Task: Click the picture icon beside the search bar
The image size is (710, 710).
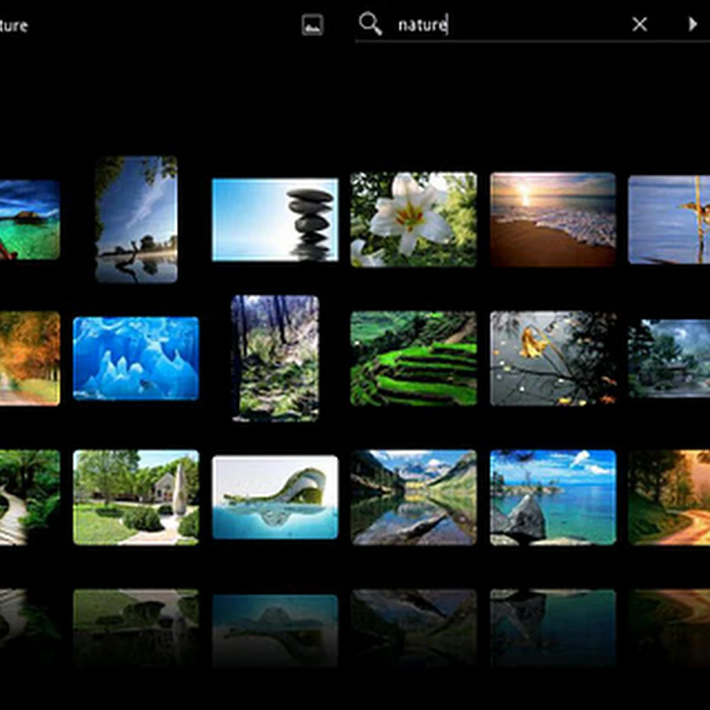Action: 312,24
